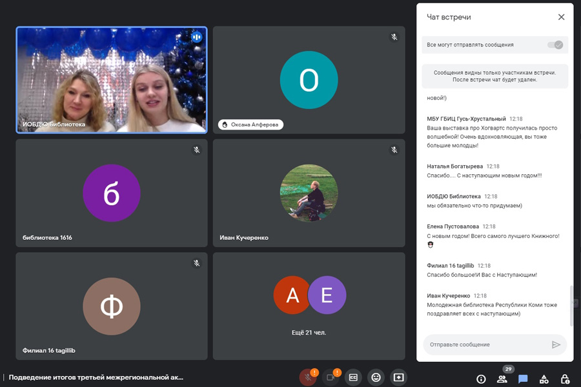This screenshot has width=581, height=387.
Task: Click the present screen button
Action: coord(398,377)
